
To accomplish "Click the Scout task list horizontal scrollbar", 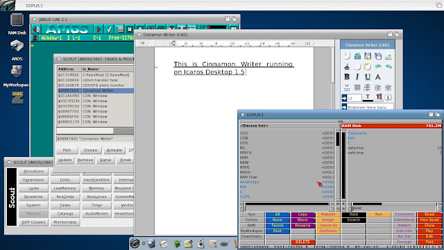I will [x=95, y=131].
